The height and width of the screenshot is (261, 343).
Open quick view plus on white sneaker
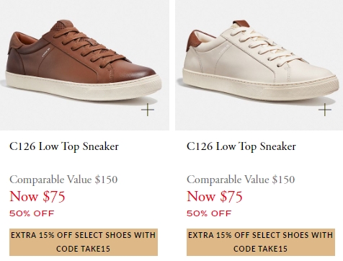[325, 110]
